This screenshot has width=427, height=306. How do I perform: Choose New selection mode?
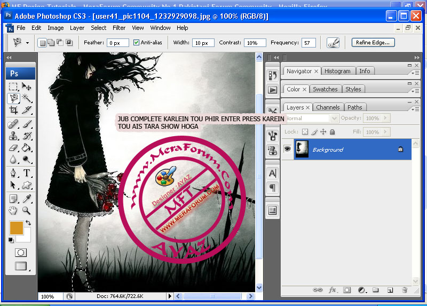[42, 43]
